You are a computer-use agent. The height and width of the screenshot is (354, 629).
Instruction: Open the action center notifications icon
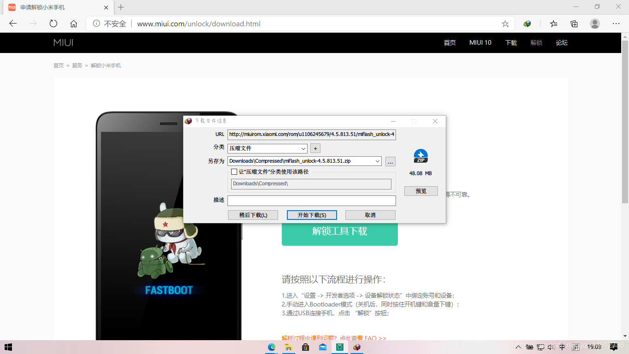coord(613,347)
